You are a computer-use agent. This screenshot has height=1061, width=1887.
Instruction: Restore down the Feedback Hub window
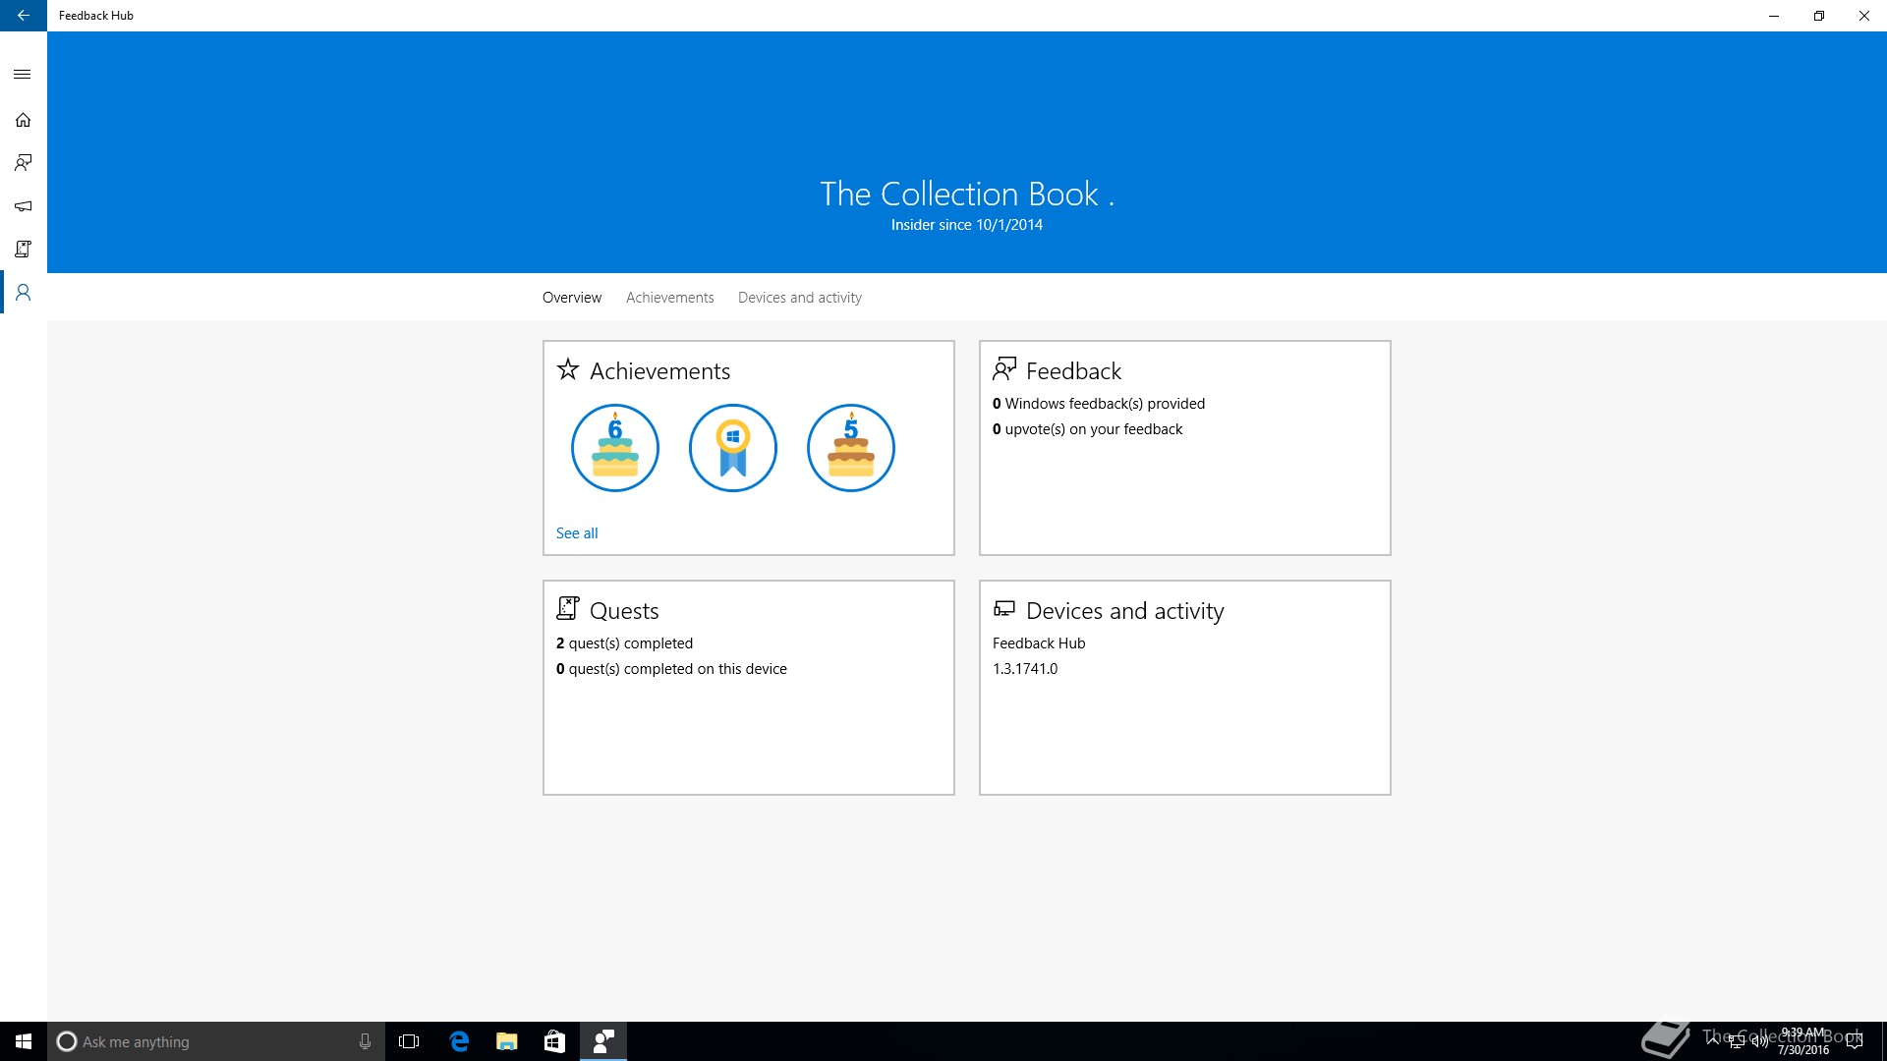pos(1819,16)
